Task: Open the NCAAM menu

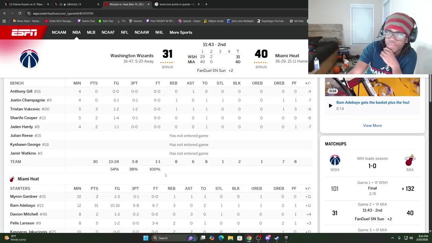Action: pyautogui.click(x=59, y=32)
